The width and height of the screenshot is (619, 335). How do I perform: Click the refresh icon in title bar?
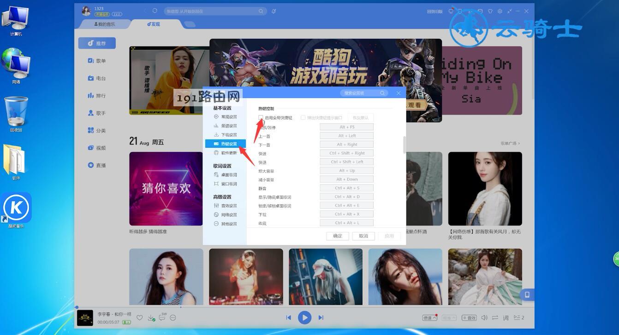(x=155, y=11)
